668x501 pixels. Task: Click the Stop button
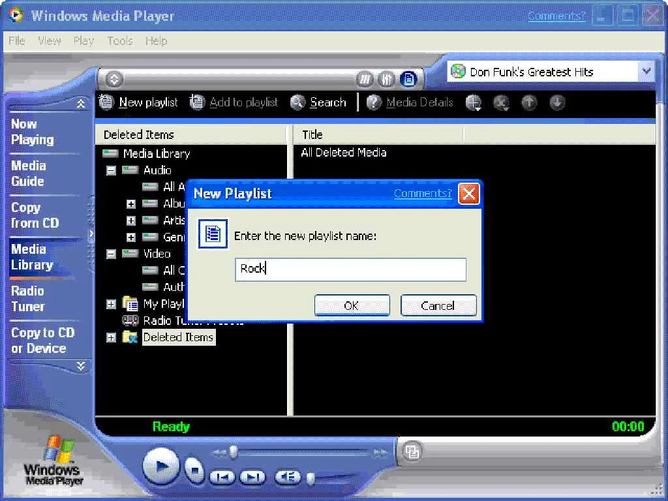point(194,470)
